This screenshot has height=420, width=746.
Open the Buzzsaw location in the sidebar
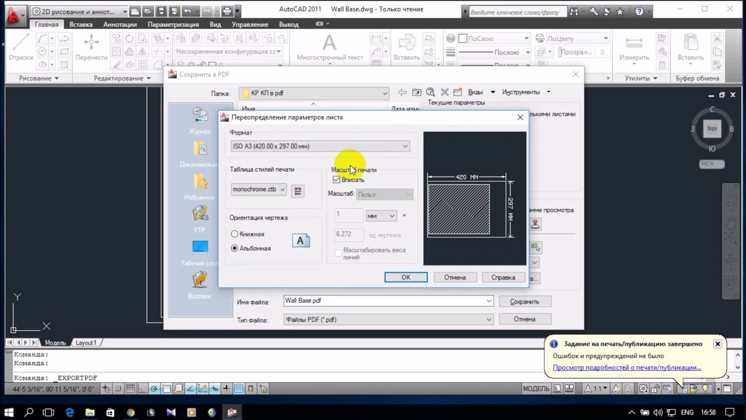(200, 285)
